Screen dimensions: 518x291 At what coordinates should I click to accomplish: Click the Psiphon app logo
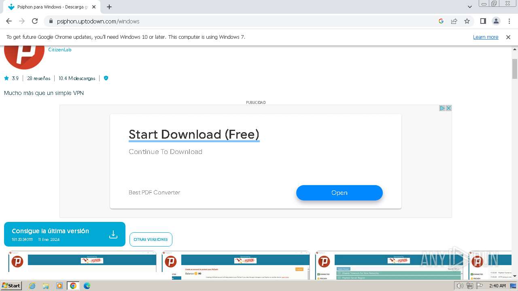(24, 57)
